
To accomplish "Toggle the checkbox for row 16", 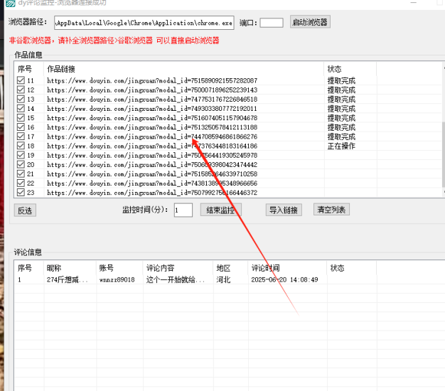I will click(x=21, y=127).
